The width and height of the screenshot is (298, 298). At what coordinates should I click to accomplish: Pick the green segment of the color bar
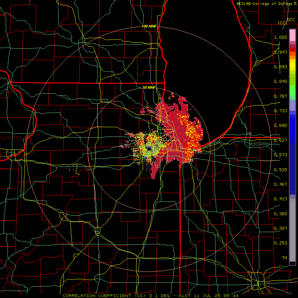coord(292,90)
